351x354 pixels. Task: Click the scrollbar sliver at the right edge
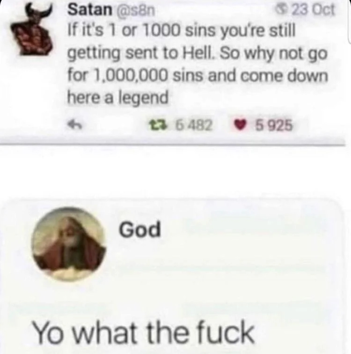point(350,21)
